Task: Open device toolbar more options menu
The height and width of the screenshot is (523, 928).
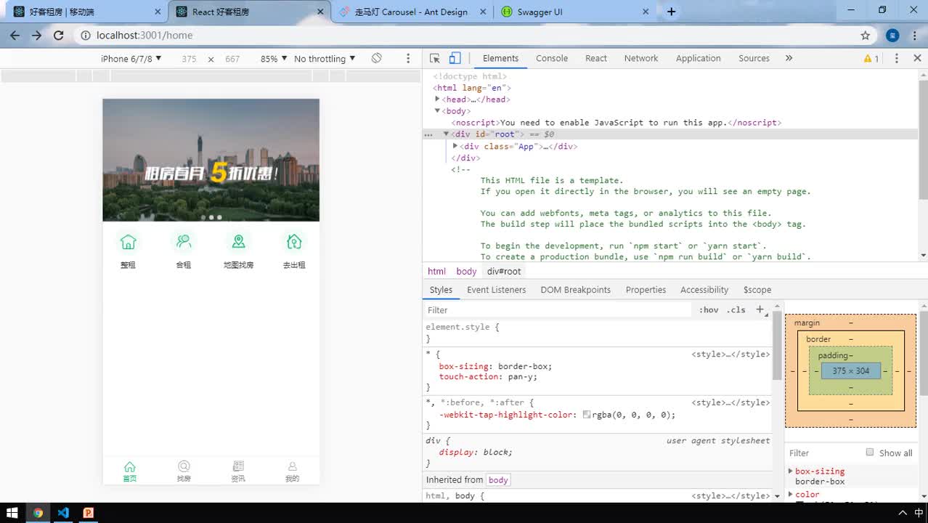Action: coord(408,58)
